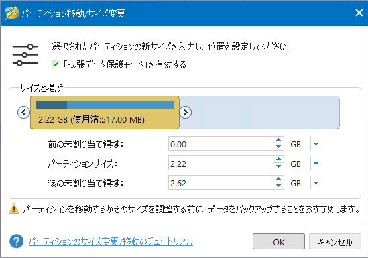Click the キャンセル button
Image resolution: width=368 pixels, height=258 pixels.
click(x=335, y=241)
